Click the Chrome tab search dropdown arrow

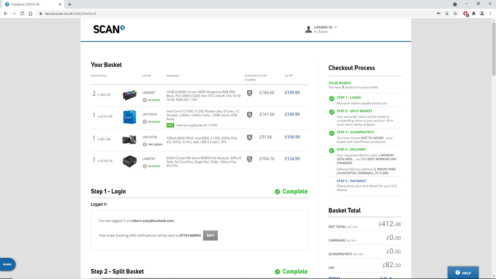tap(455, 4)
